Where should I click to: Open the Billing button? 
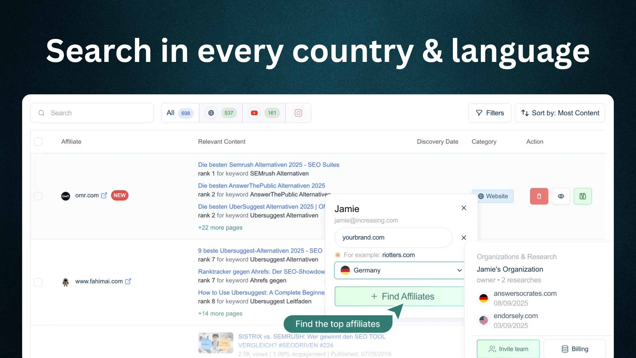point(575,349)
